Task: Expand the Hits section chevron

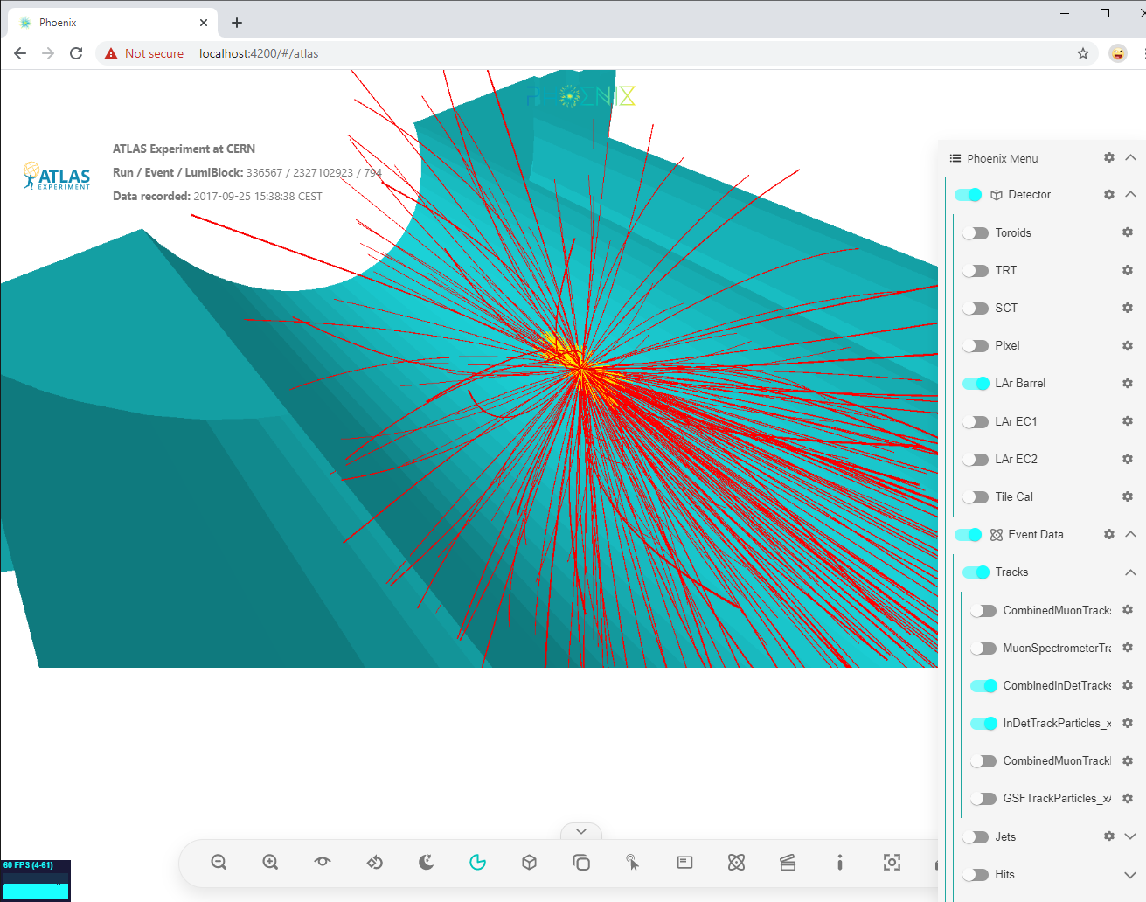Action: click(1130, 874)
